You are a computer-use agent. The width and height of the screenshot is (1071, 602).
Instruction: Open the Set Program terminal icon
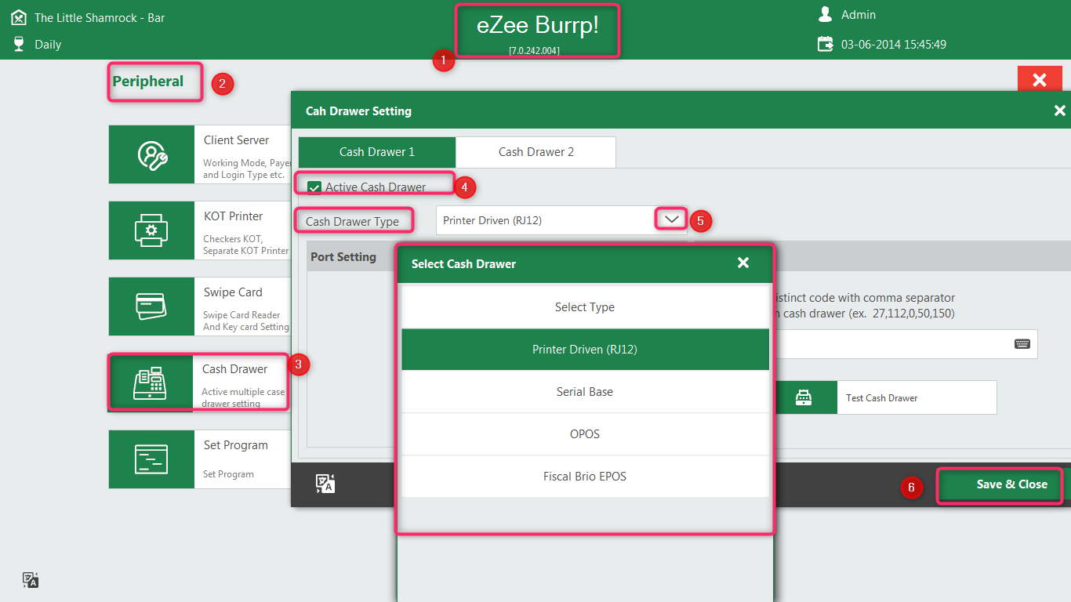[x=151, y=459]
